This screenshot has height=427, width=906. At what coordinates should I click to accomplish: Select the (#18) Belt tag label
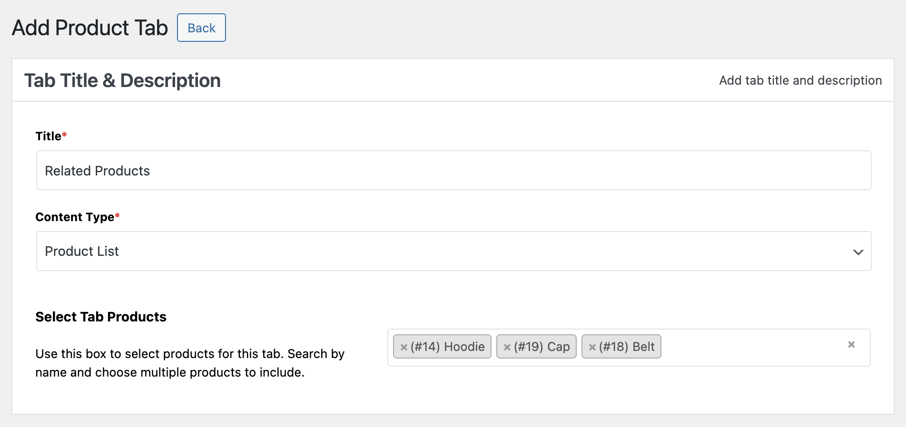coord(627,347)
